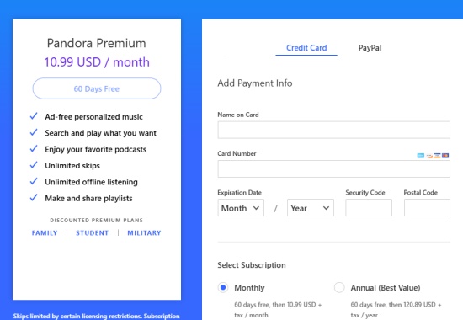Viewport: 463px width, 320px height.
Task: Click the Select Subscription heading
Action: pos(252,265)
